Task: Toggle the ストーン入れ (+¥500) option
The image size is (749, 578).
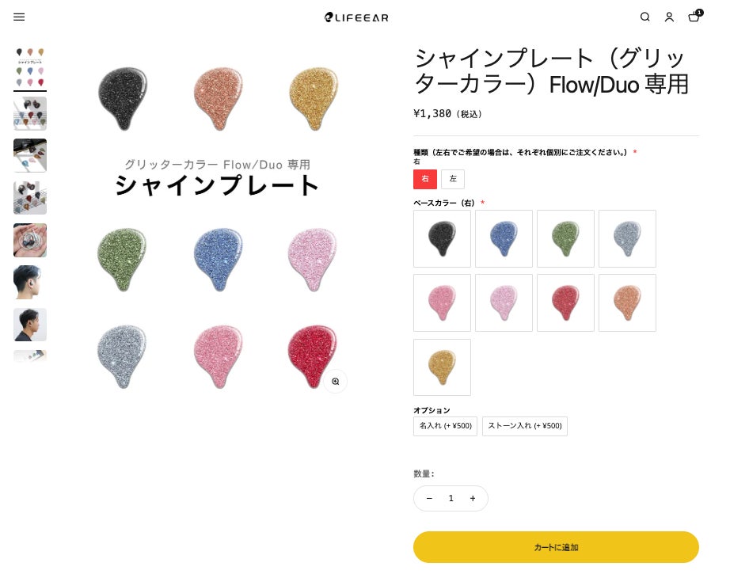Action: 524,426
